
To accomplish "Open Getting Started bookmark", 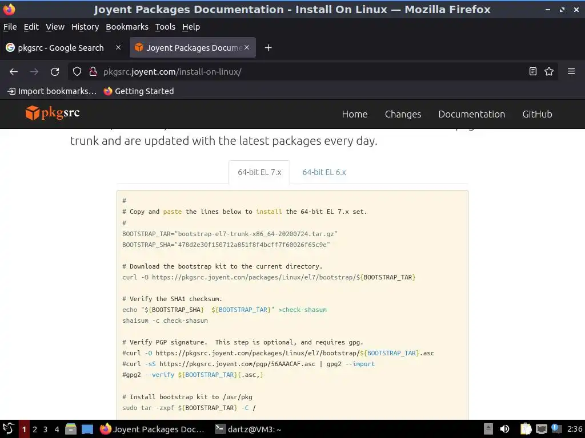I will click(x=138, y=91).
